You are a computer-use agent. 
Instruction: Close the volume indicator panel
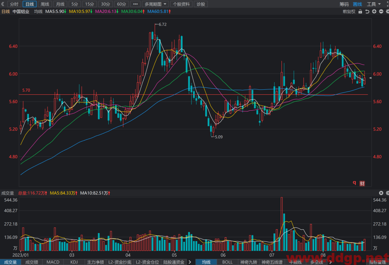click(x=381, y=193)
